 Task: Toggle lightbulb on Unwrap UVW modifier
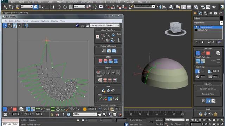(196, 27)
